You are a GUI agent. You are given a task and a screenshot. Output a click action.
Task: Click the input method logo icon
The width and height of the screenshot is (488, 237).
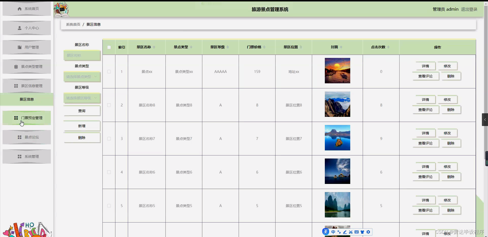pyautogui.click(x=326, y=232)
